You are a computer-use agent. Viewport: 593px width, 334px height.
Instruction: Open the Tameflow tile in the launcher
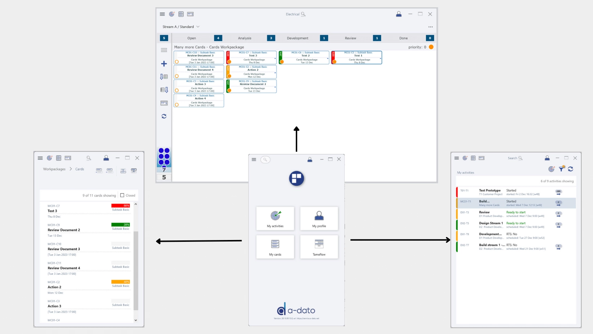pyautogui.click(x=319, y=247)
